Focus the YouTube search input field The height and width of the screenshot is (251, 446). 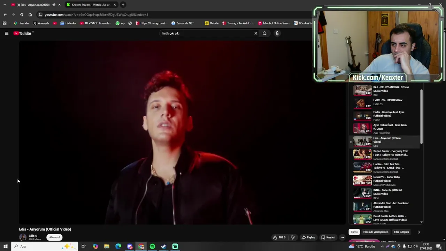(x=207, y=33)
